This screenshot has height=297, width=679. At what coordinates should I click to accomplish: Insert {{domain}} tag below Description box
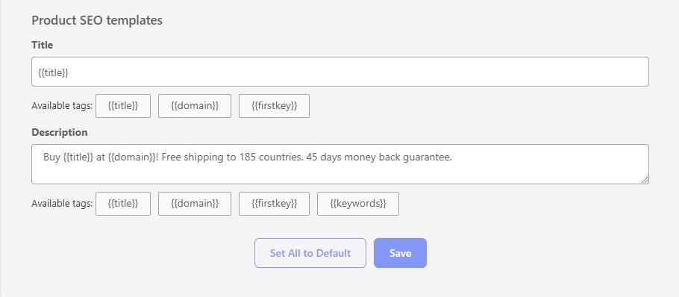195,204
